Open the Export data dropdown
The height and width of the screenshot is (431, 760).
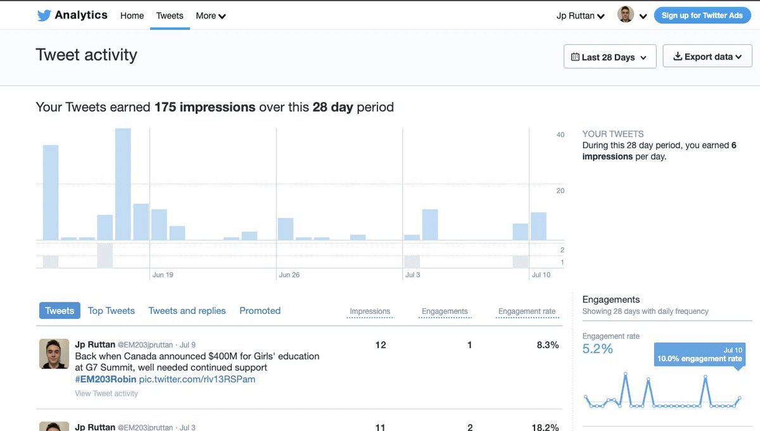(x=707, y=56)
